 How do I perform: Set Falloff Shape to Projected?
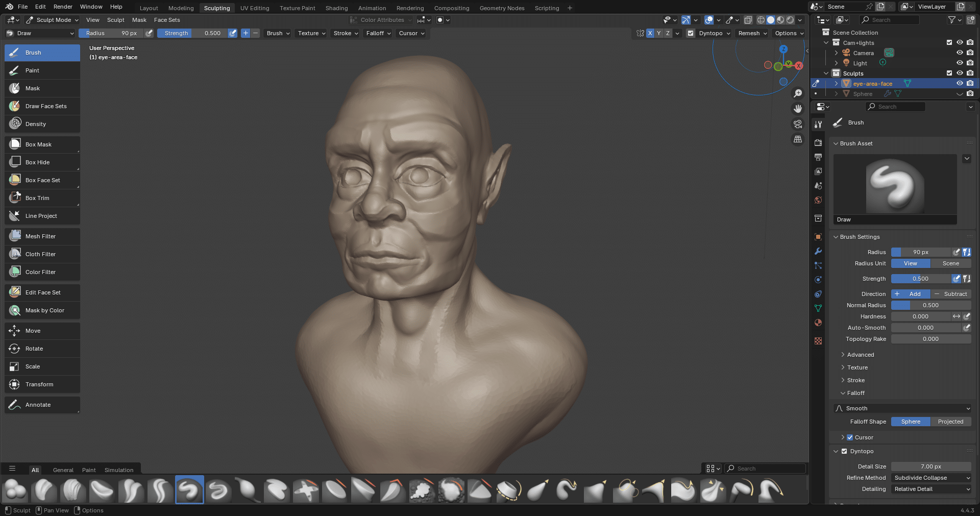[950, 422]
